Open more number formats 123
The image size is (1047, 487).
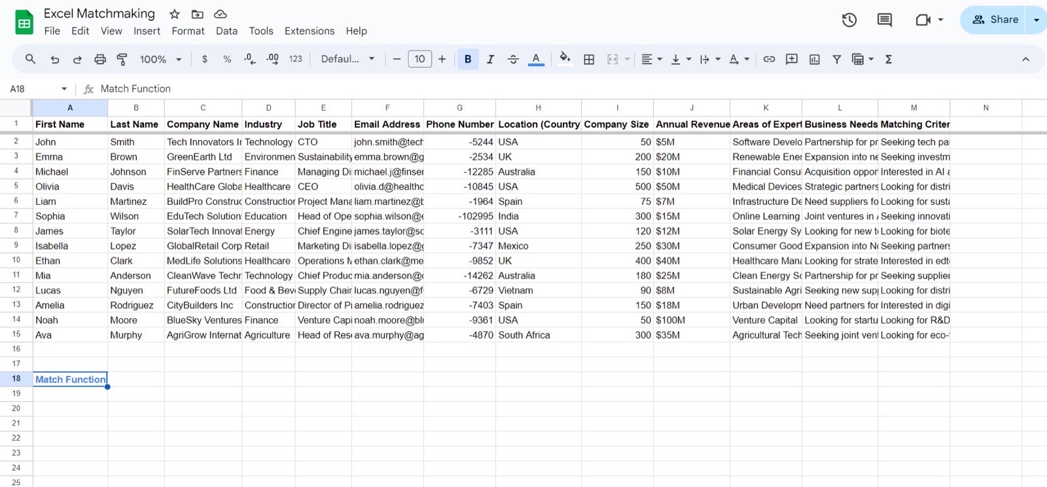coord(296,59)
